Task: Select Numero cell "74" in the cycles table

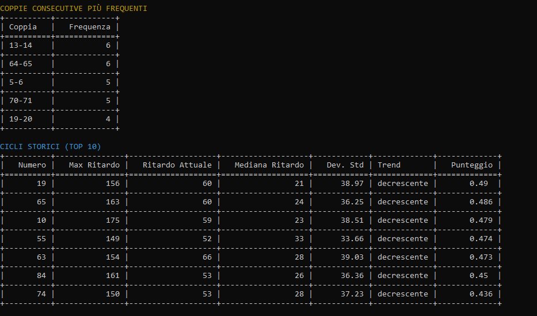Action: (41, 294)
